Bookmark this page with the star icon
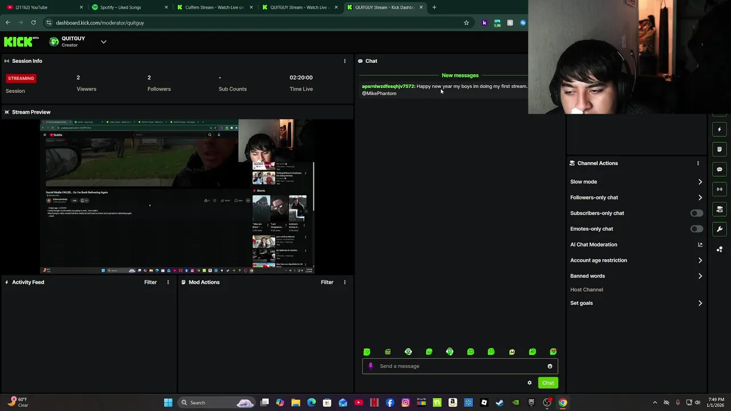This screenshot has height=411, width=731. [x=466, y=23]
